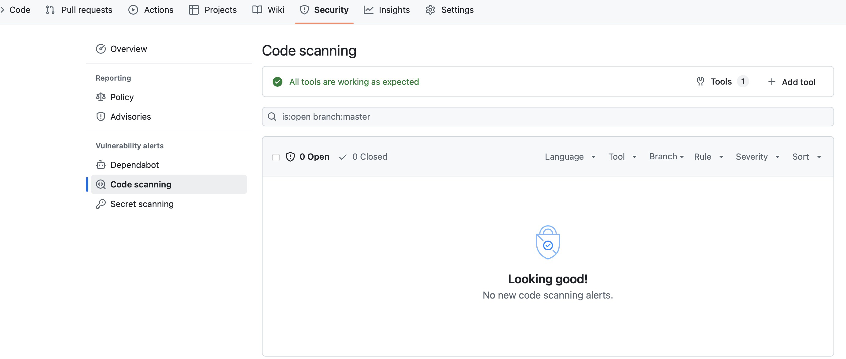
Task: Open the Branch filter dropdown
Action: [x=667, y=157]
